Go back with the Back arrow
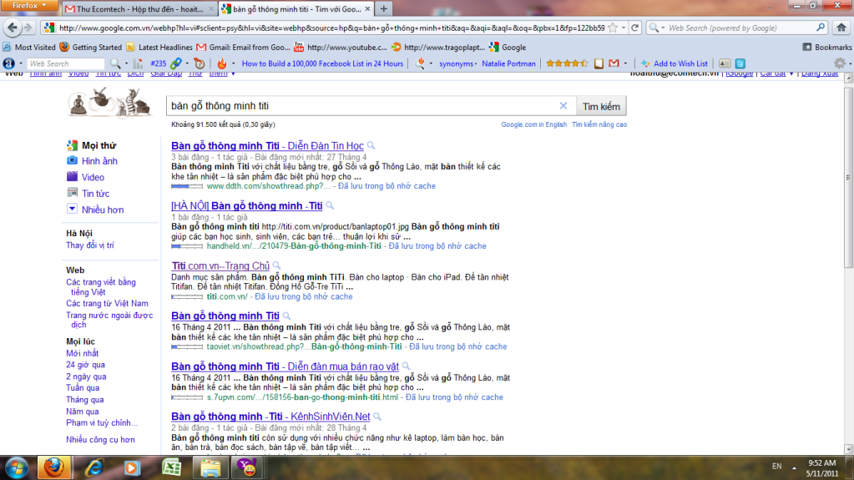This screenshot has height=480, width=854. pos(12,28)
